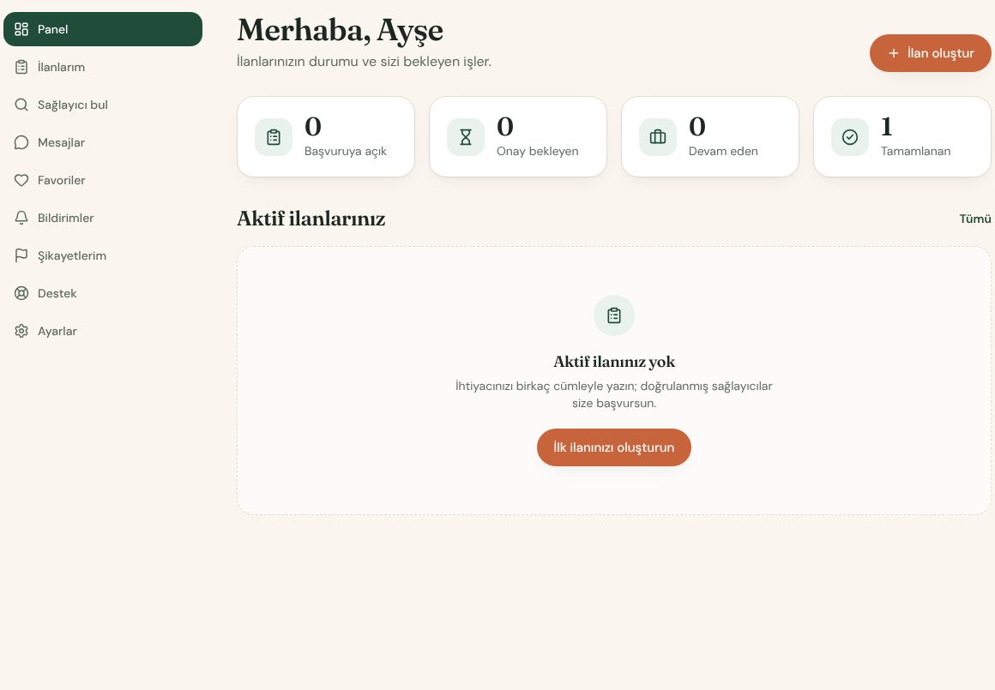The image size is (995, 690).
Task: Click İlk ilanınızı oluşturun button
Action: tap(614, 447)
